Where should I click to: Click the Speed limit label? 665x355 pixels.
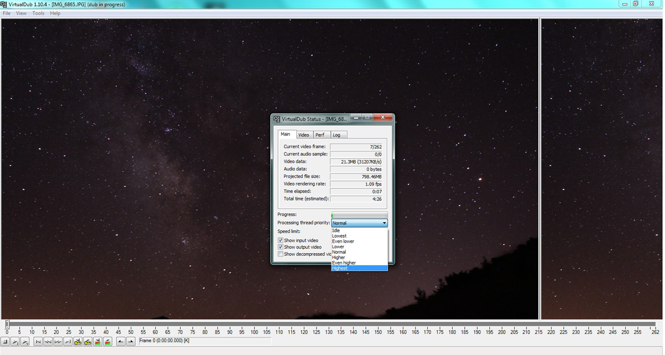289,231
